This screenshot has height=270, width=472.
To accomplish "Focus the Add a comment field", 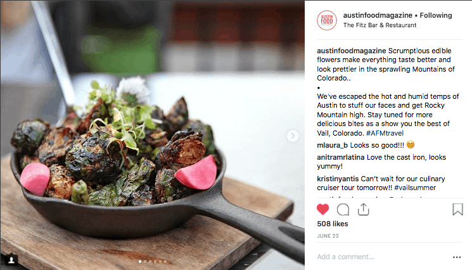I will 382,257.
